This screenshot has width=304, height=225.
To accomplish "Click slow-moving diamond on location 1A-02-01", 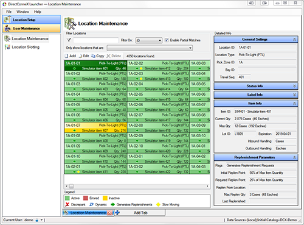I will click(x=78, y=172).
